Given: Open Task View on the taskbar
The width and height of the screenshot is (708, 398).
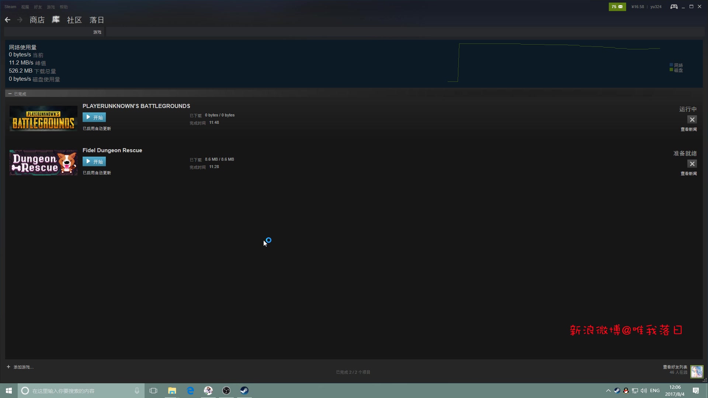Looking at the screenshot, I should pyautogui.click(x=153, y=391).
